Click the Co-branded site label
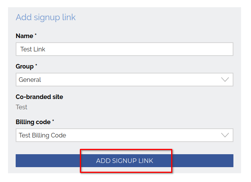The image size is (251, 182). (x=39, y=97)
